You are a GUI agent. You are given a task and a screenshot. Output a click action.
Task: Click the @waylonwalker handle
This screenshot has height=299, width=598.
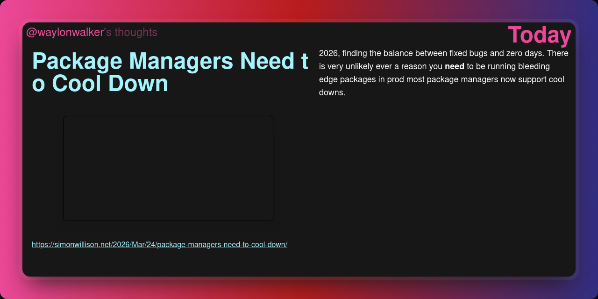click(x=65, y=32)
